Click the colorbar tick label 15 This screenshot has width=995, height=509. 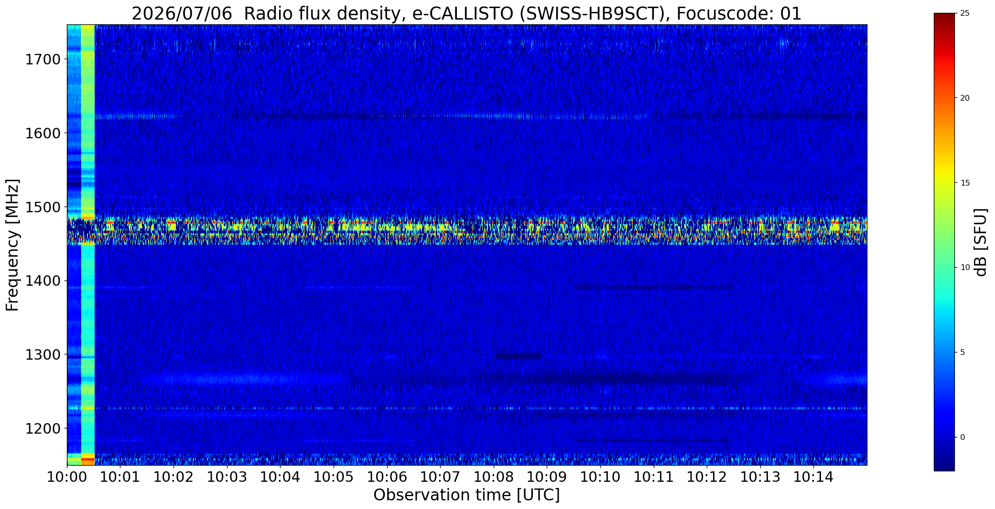(964, 183)
